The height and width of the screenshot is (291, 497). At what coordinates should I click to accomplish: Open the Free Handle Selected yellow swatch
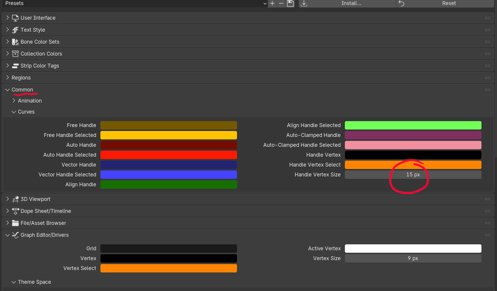click(169, 135)
